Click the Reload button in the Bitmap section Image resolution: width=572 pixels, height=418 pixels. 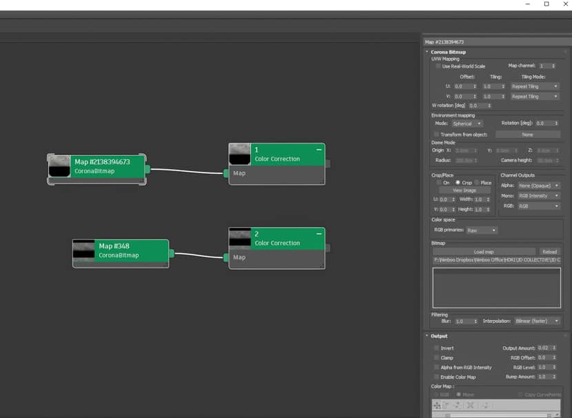[551, 251]
